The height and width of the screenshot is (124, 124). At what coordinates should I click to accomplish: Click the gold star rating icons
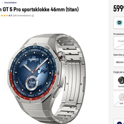(4, 16)
